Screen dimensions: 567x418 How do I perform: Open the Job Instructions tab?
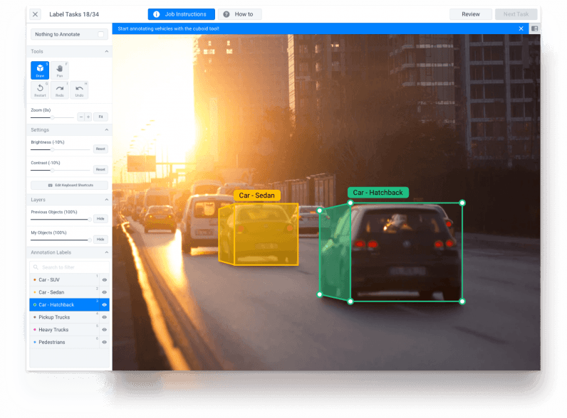[x=181, y=14]
